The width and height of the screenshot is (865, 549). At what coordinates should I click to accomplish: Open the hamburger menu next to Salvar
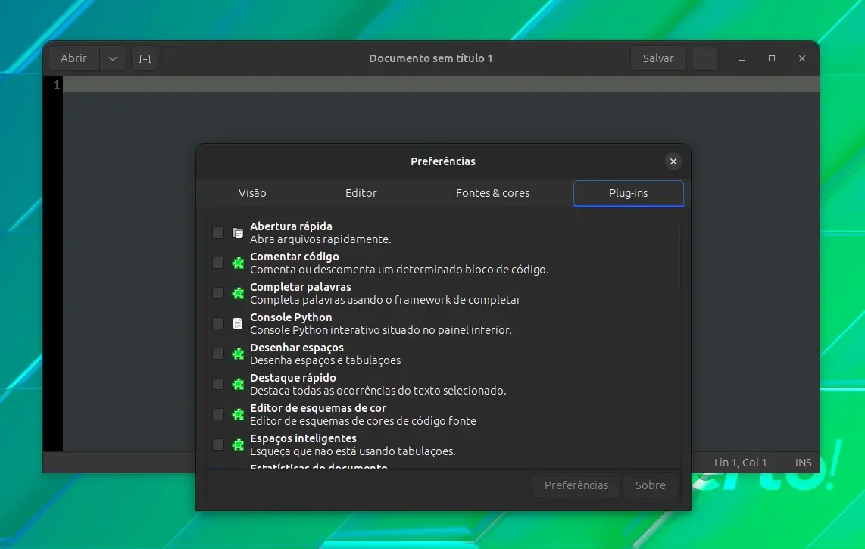(704, 58)
